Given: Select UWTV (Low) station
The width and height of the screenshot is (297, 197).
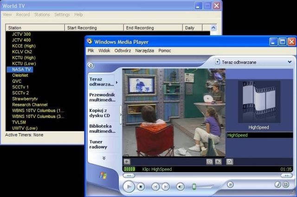Looking at the screenshot, I should [x=25, y=128].
